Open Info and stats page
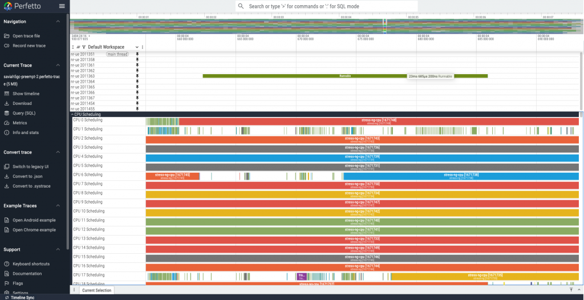This screenshot has width=584, height=300. [x=26, y=133]
